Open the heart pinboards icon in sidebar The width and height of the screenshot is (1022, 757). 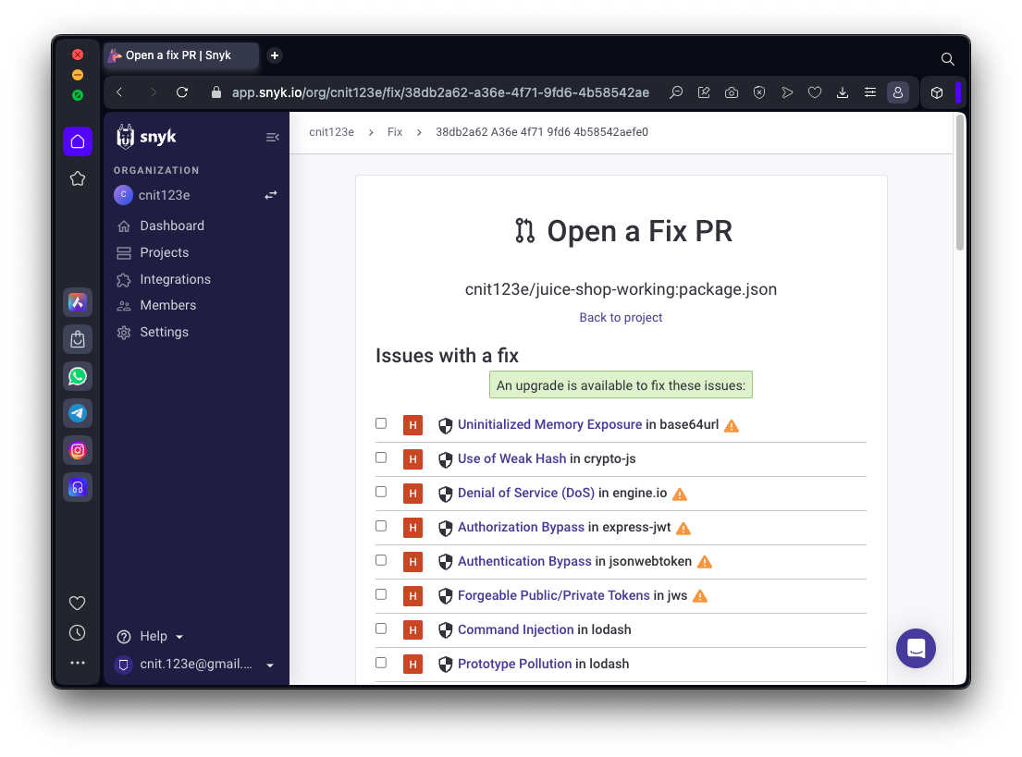click(78, 604)
